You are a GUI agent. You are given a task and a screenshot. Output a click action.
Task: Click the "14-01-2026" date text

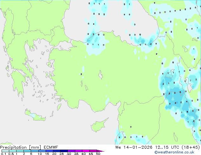[138, 147]
